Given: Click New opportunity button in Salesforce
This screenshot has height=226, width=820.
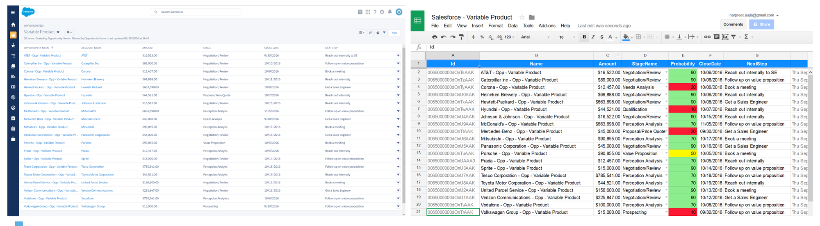Looking at the screenshot, I should pos(394,33).
